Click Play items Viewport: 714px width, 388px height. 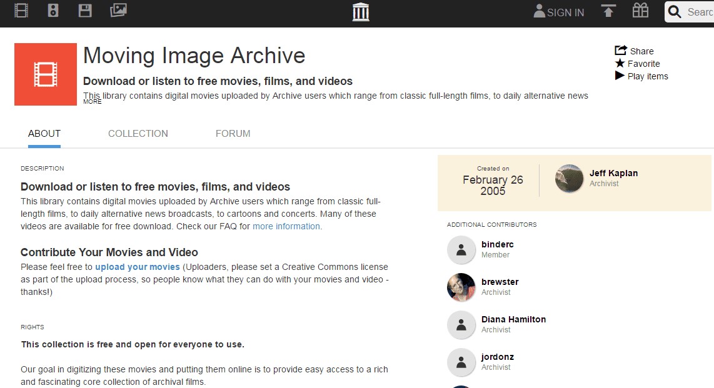click(641, 76)
